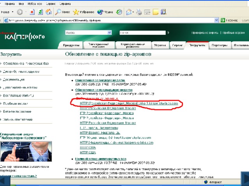Switch to the Продукты site tab

70,46
